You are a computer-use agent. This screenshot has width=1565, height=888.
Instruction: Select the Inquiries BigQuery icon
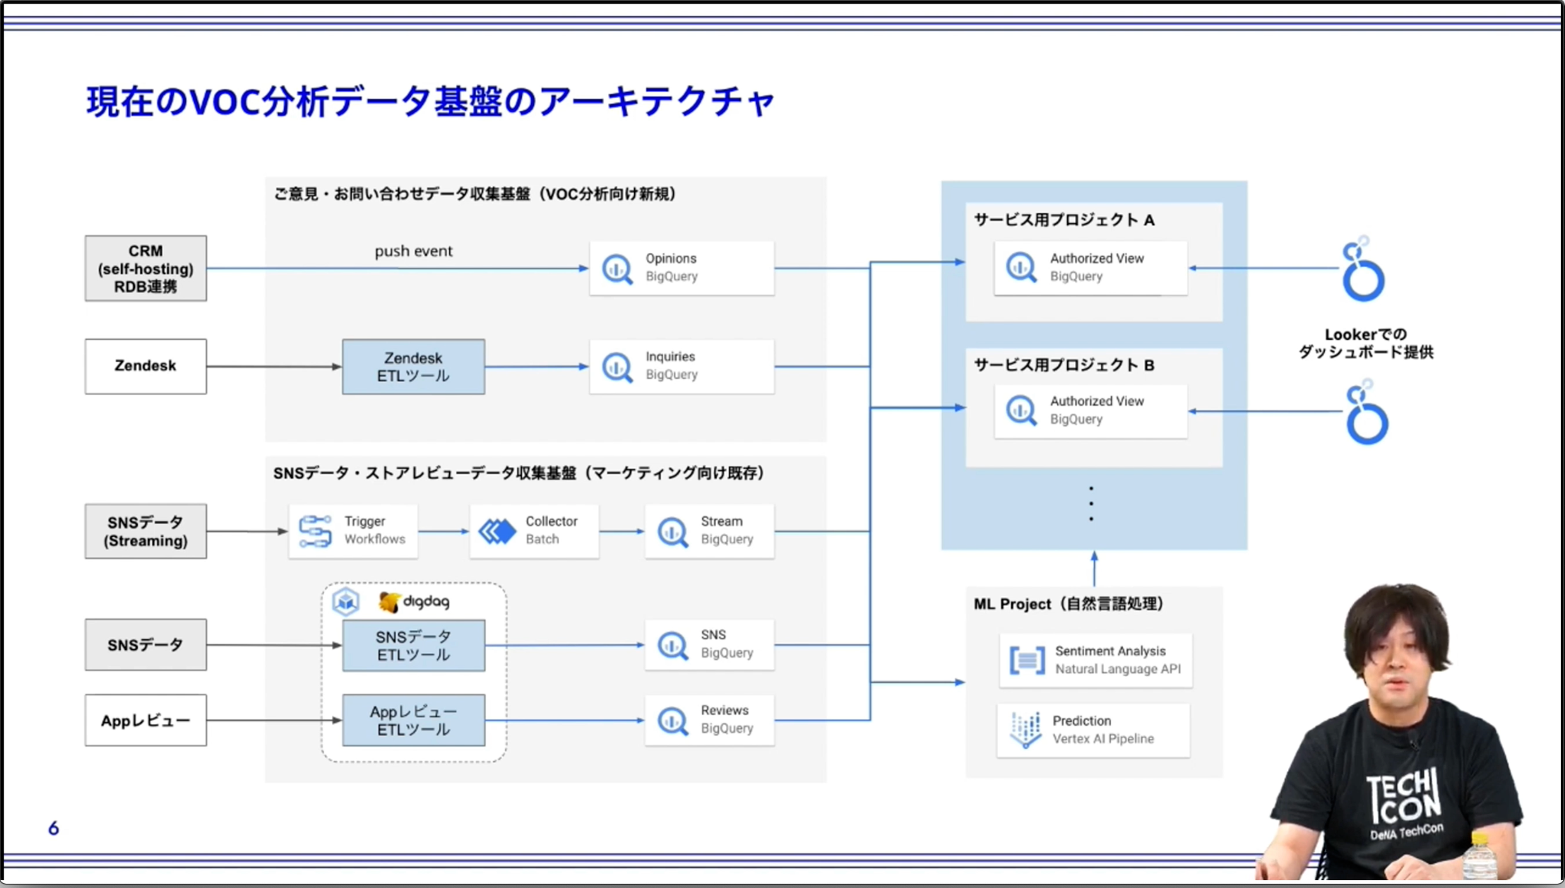pyautogui.click(x=617, y=367)
